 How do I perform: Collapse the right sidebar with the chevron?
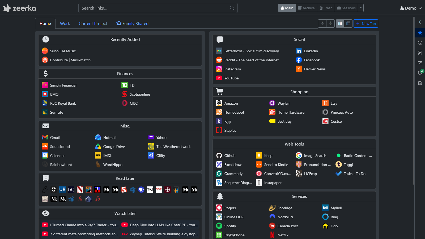[420, 22]
